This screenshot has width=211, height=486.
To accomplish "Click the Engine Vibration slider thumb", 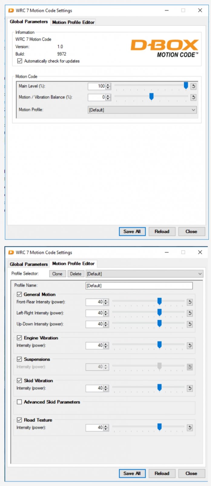I will pos(160,345).
